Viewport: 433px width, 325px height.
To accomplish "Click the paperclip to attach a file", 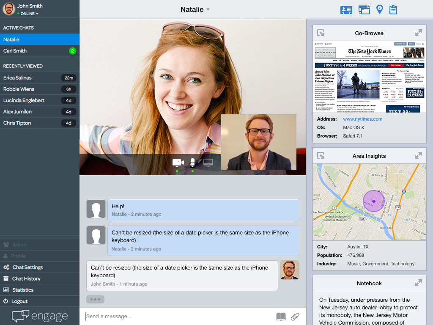I will [295, 316].
